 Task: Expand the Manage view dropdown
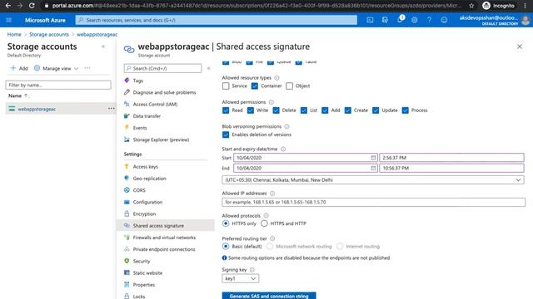coord(57,68)
